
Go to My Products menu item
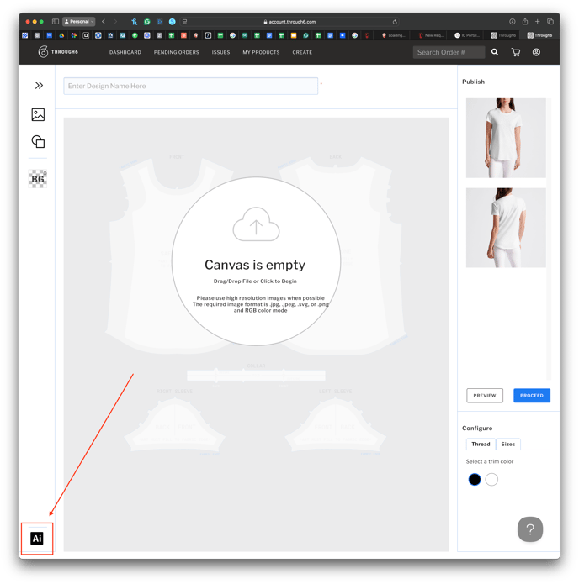pyautogui.click(x=261, y=52)
